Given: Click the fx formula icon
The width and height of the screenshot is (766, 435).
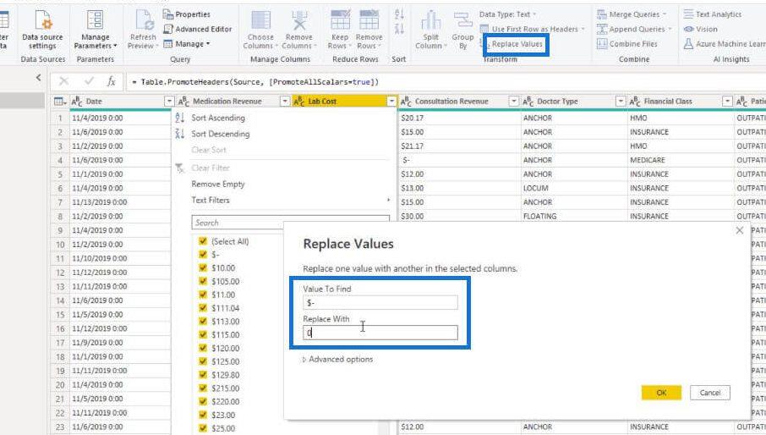Looking at the screenshot, I should pyautogui.click(x=112, y=81).
